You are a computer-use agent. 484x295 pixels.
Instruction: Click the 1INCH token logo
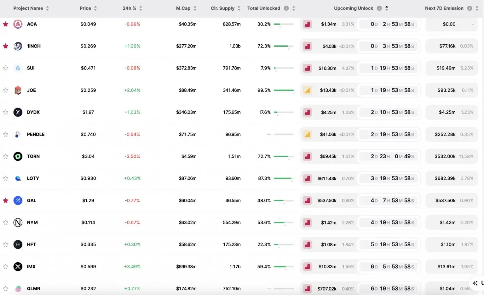[x=18, y=46]
